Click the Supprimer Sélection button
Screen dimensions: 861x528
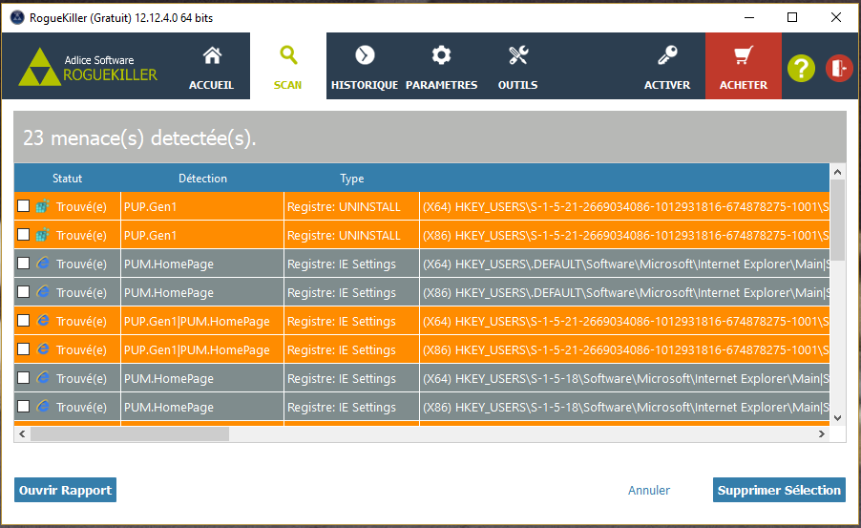coord(779,490)
